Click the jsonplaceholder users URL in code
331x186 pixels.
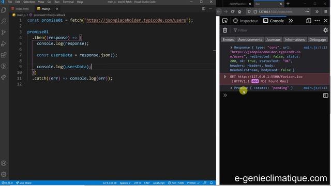pyautogui.click(x=136, y=20)
